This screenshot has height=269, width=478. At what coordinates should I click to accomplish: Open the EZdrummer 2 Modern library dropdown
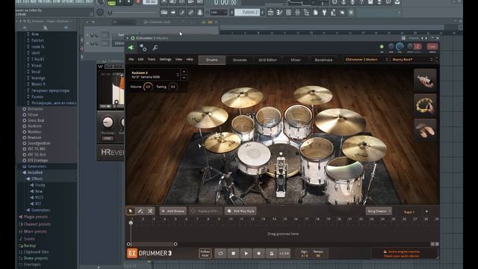366,60
